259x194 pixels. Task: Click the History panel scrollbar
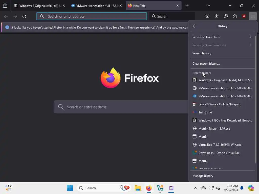(x=256, y=99)
